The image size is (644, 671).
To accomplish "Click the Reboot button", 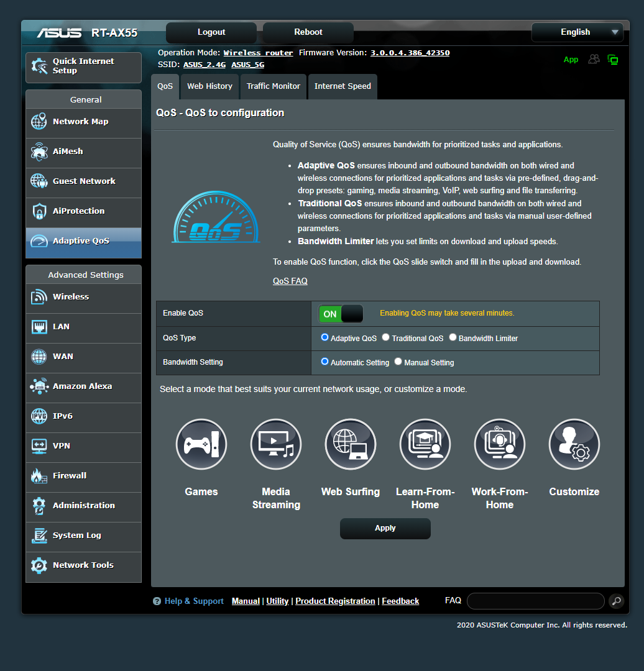I will tap(308, 32).
